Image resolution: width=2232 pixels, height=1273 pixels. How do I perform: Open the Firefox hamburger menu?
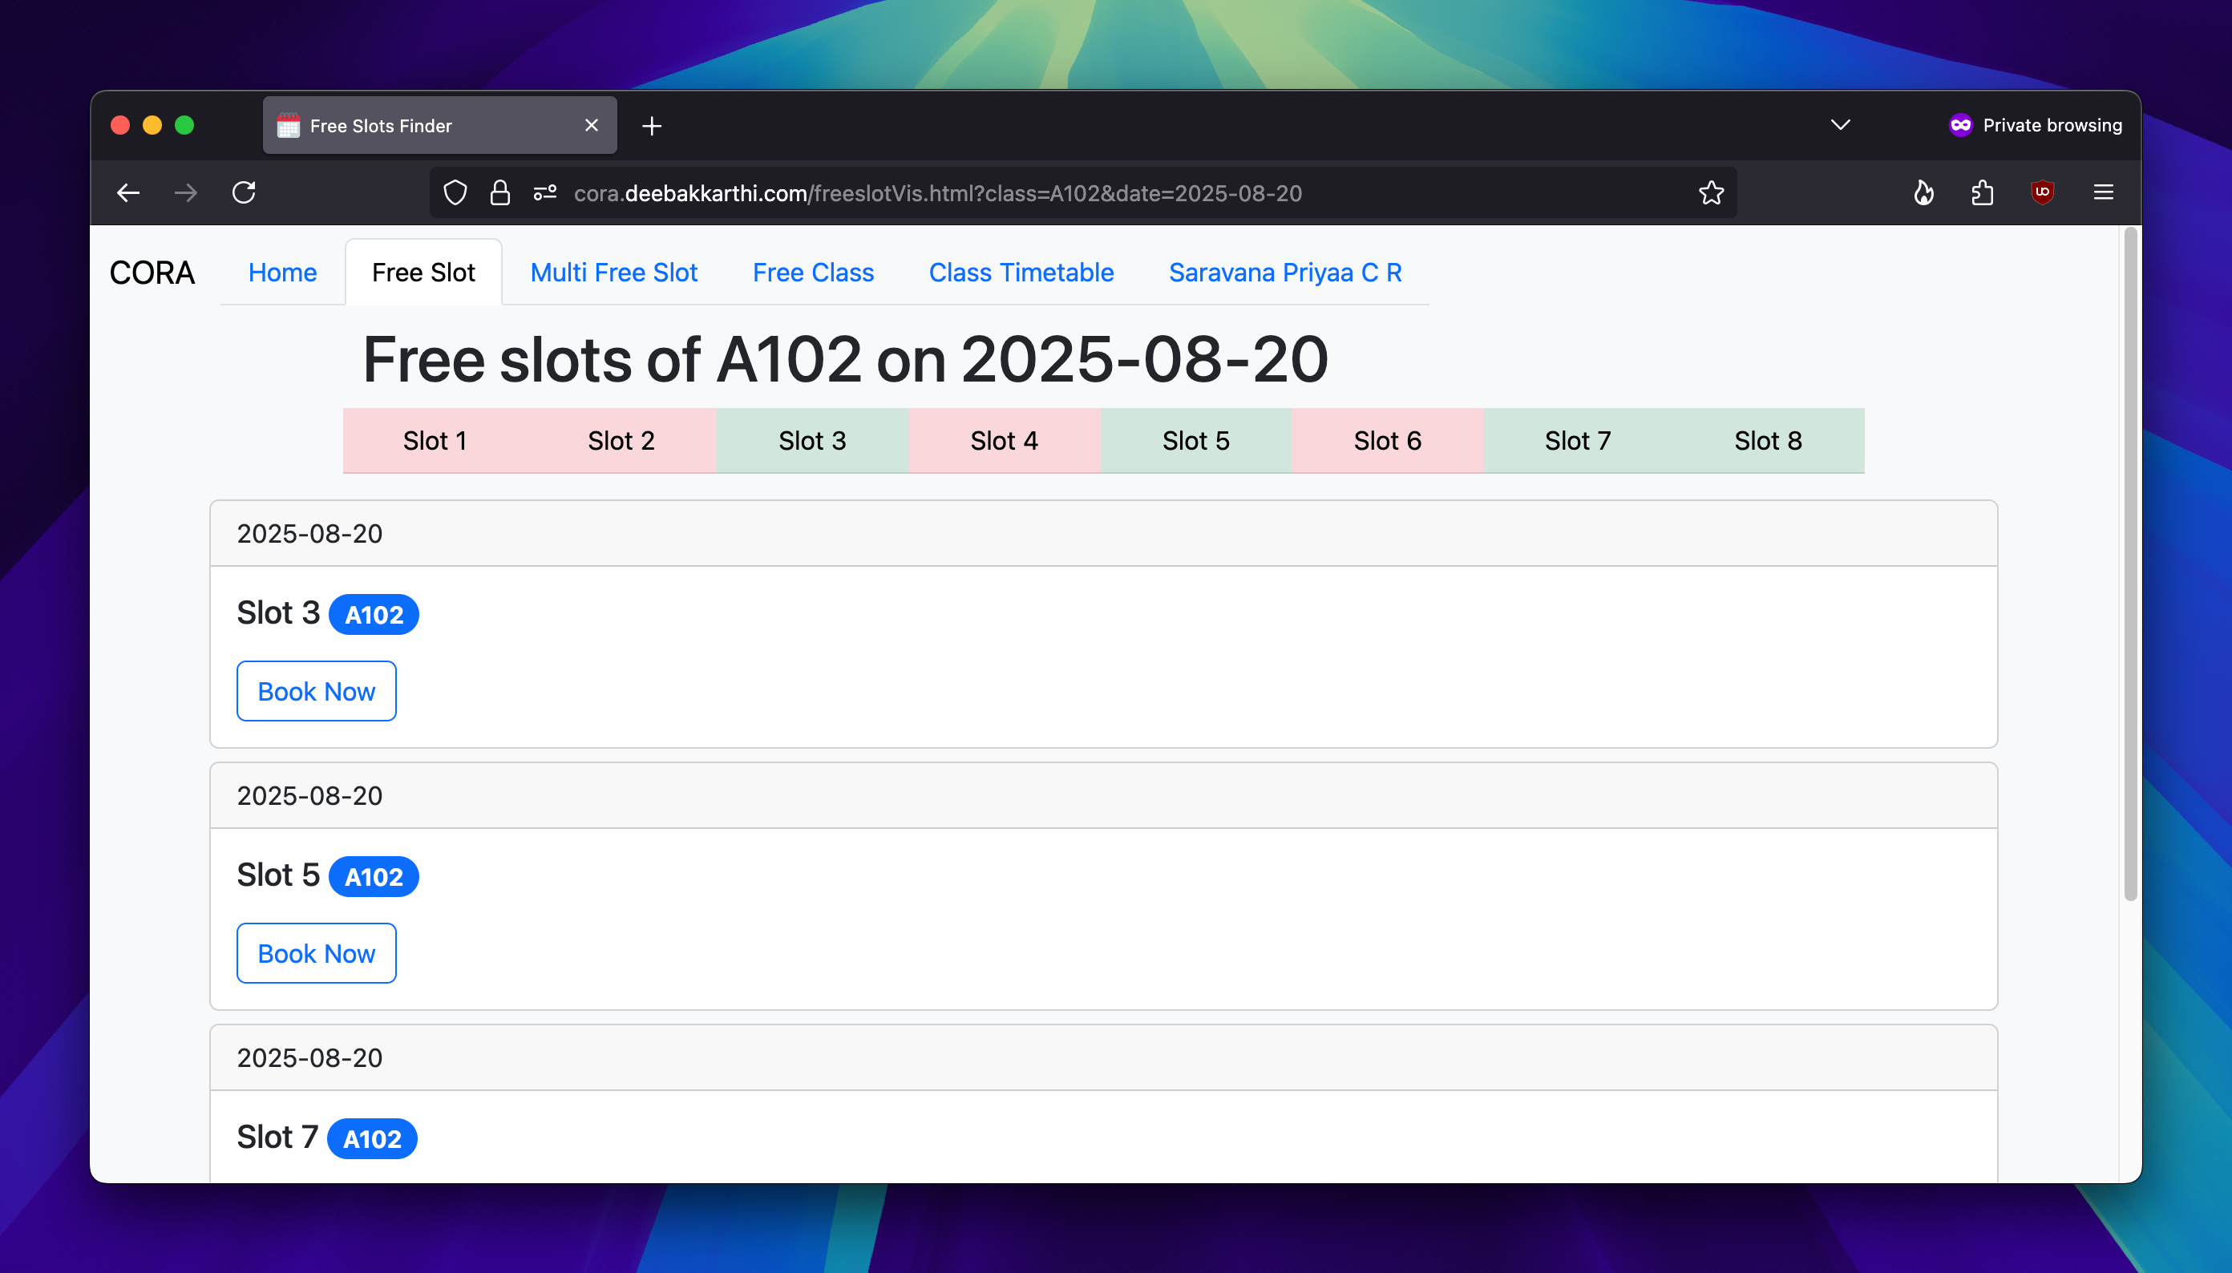click(2104, 192)
